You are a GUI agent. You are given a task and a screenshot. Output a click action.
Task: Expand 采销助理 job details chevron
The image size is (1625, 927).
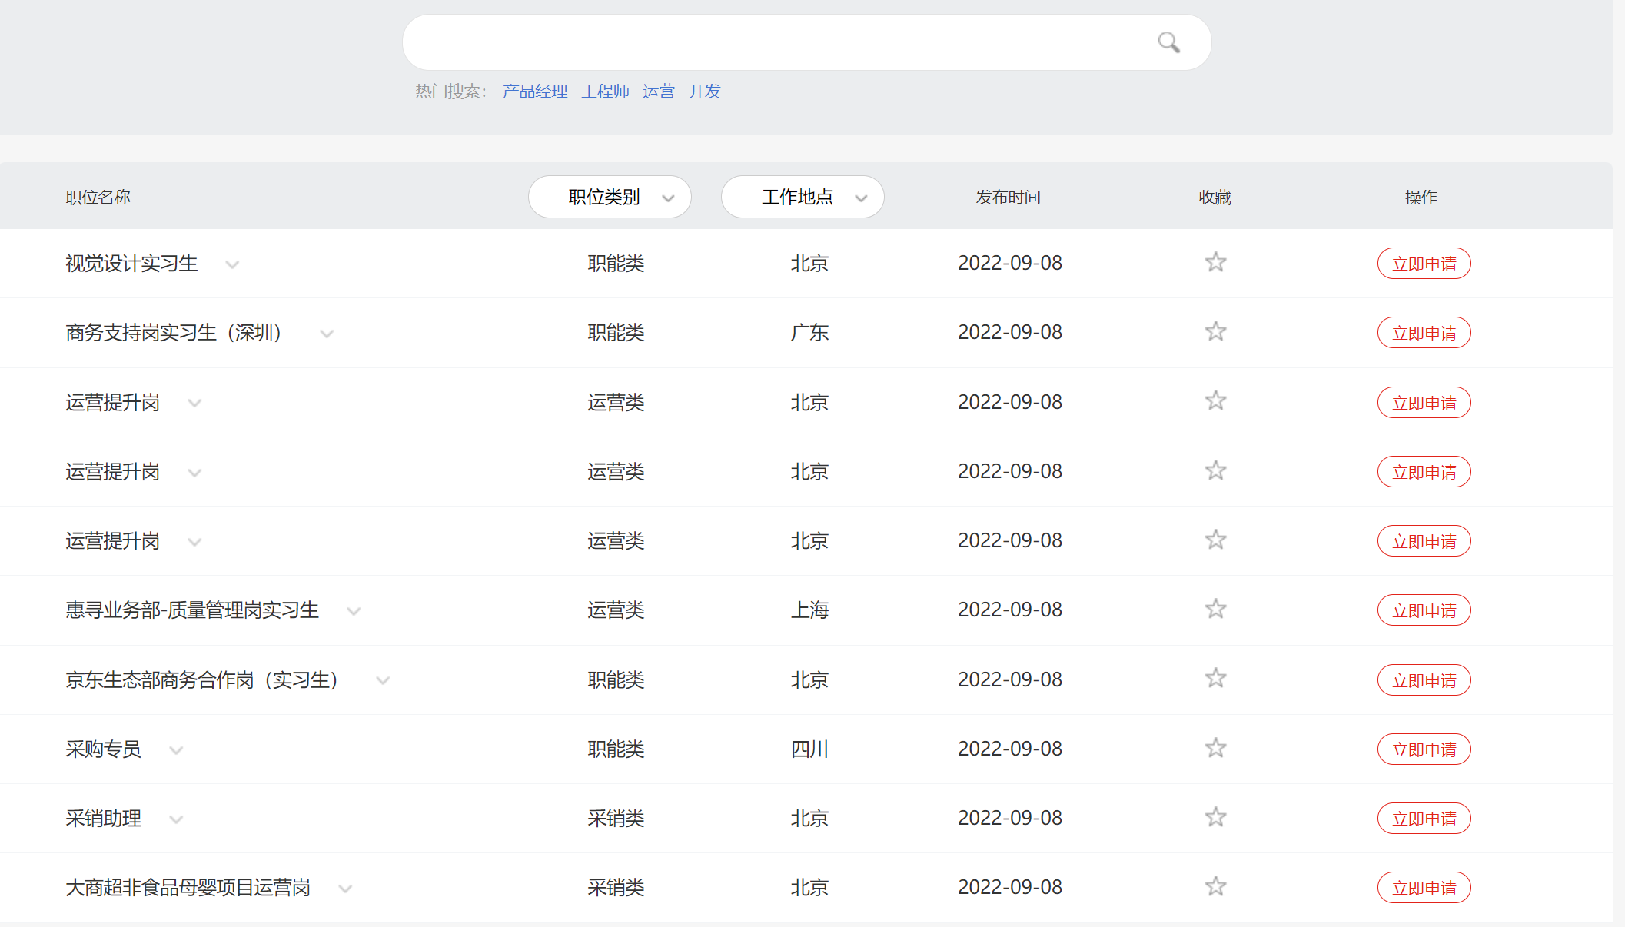point(176,820)
